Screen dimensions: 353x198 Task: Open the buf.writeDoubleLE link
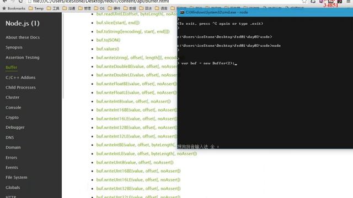137,75
